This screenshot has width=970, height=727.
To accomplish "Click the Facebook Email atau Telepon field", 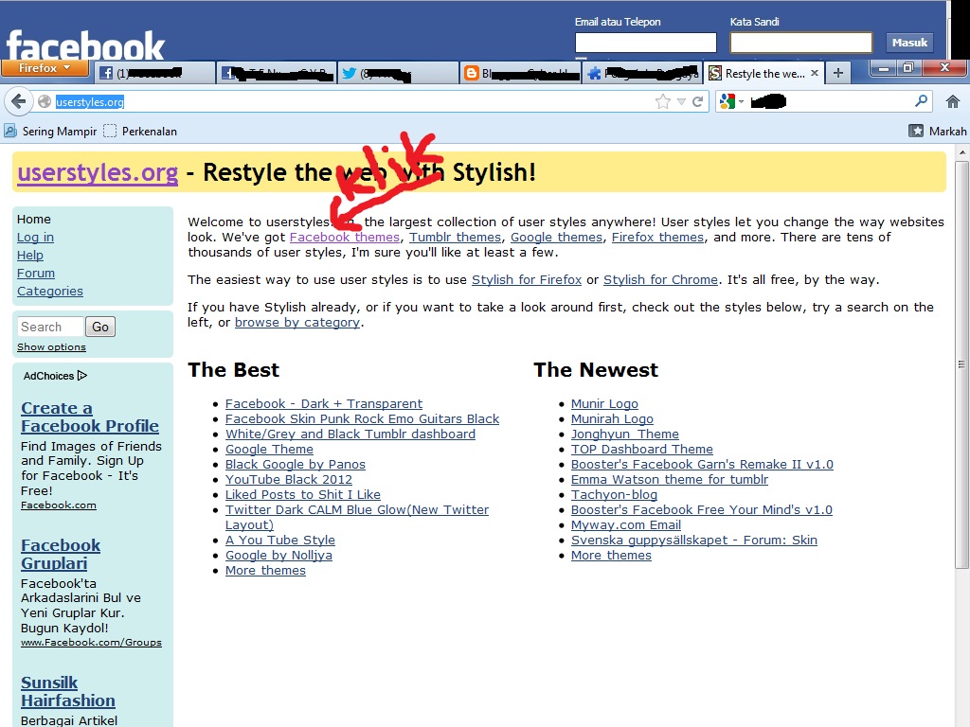I will pyautogui.click(x=645, y=43).
